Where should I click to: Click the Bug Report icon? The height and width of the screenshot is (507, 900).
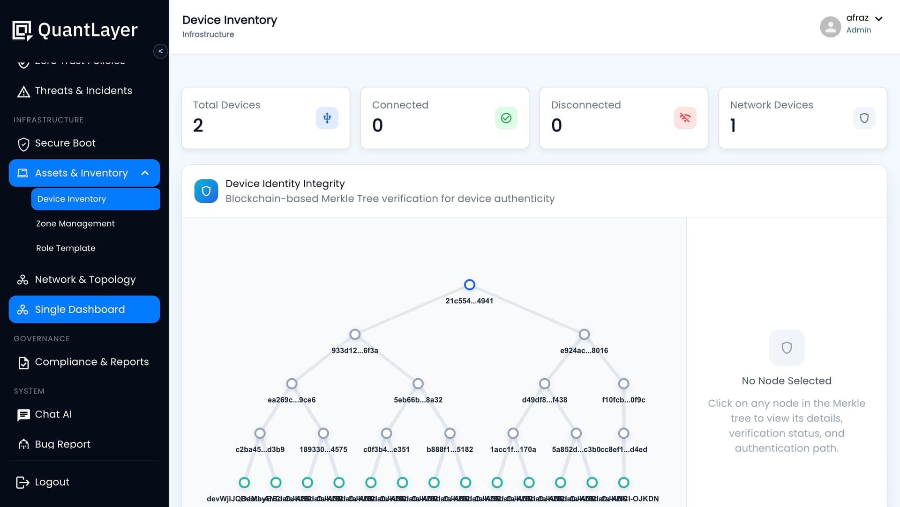[23, 444]
